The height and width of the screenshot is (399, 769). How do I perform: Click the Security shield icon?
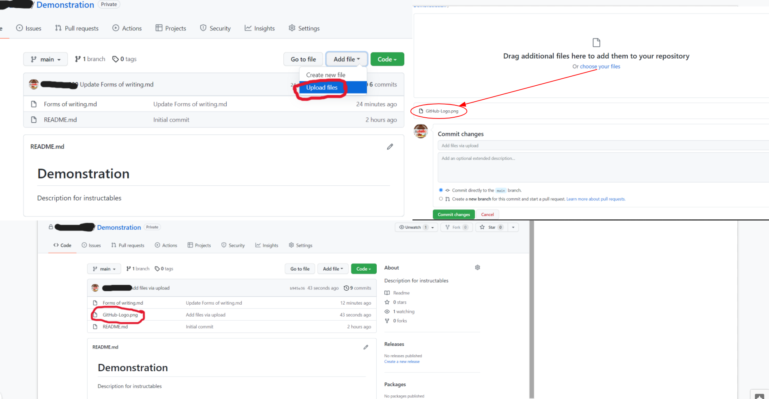203,28
